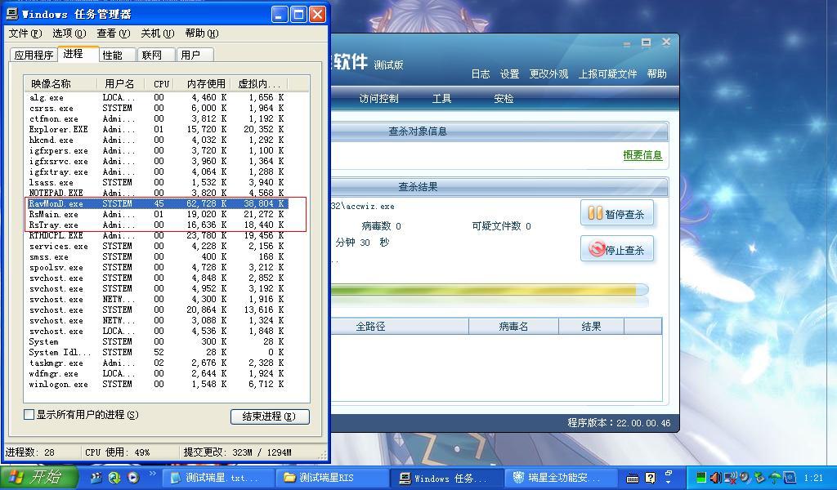Open Rising window 帮助 link
Screen dimensions: 837x490
click(656, 74)
